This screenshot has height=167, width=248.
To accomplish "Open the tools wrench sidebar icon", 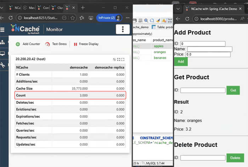I will (2, 65).
